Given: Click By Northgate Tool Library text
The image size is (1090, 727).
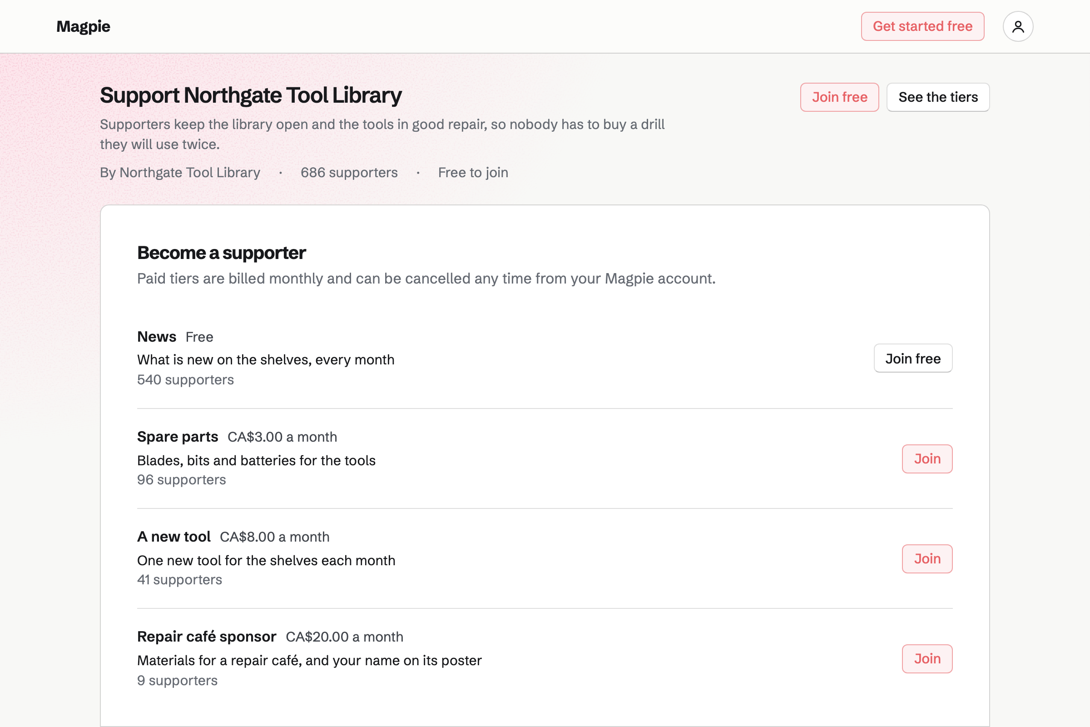Looking at the screenshot, I should click(x=180, y=173).
